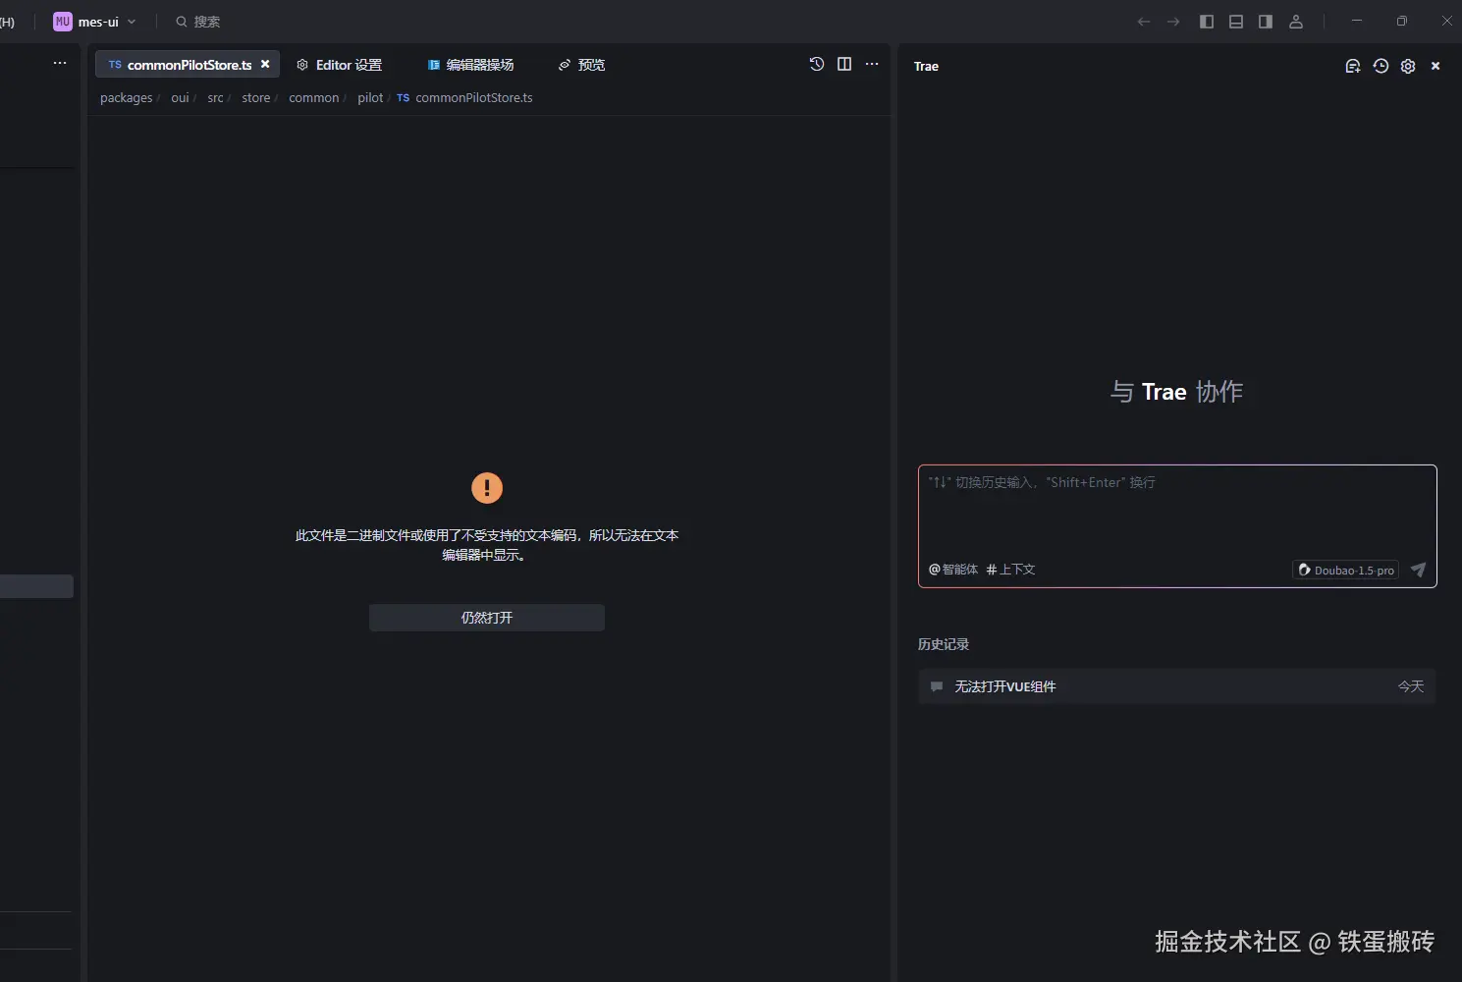Open the mes-ui project dropdown
1462x982 pixels.
click(95, 22)
